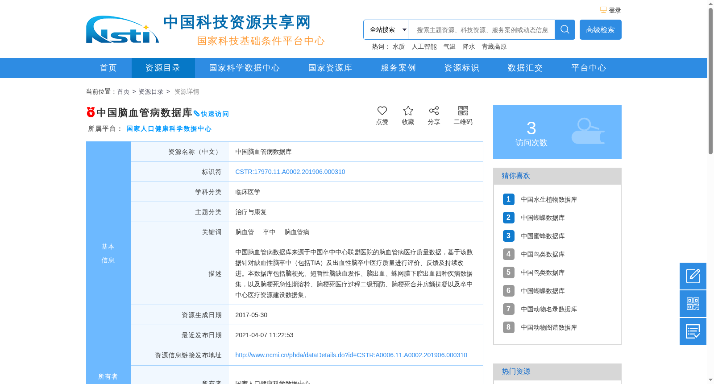Screen dimensions: 714x384
Task: Click the scrollbar down arrow
Action: [x=710, y=380]
